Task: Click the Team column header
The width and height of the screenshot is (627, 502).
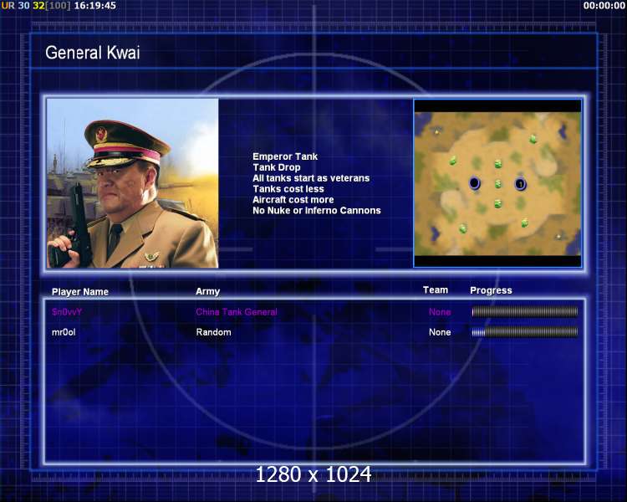Action: (x=436, y=289)
